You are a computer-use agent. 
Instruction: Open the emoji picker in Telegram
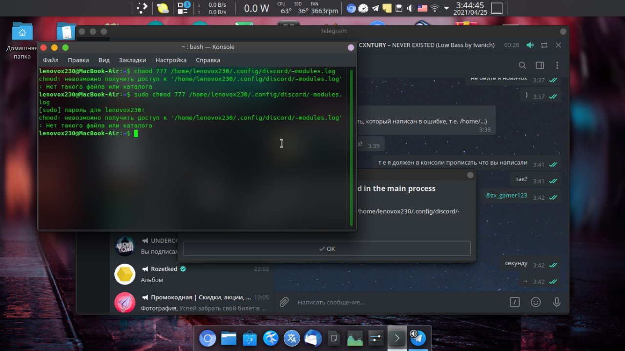(x=536, y=302)
